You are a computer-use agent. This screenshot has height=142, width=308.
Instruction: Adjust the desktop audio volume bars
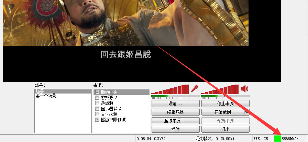(220, 89)
